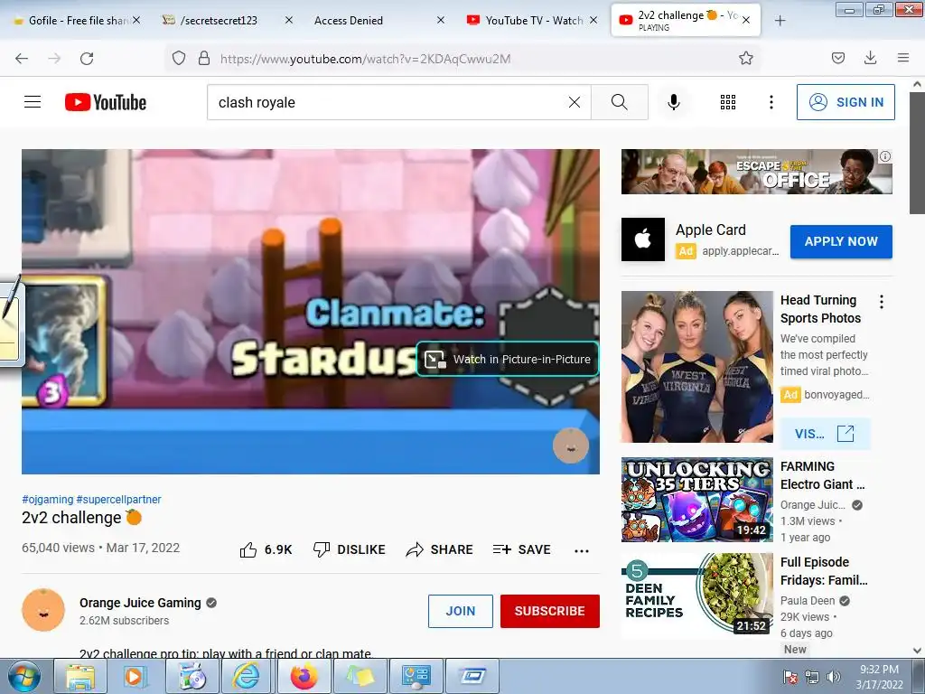The image size is (925, 694).
Task: Close the Gofile tab
Action: [x=136, y=20]
